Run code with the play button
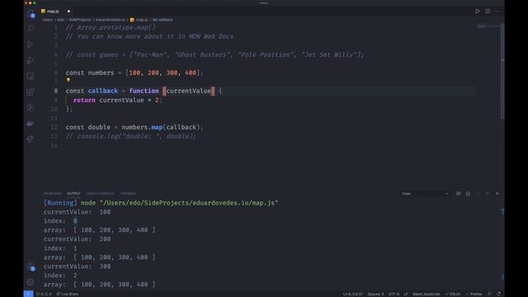 pyautogui.click(x=477, y=11)
